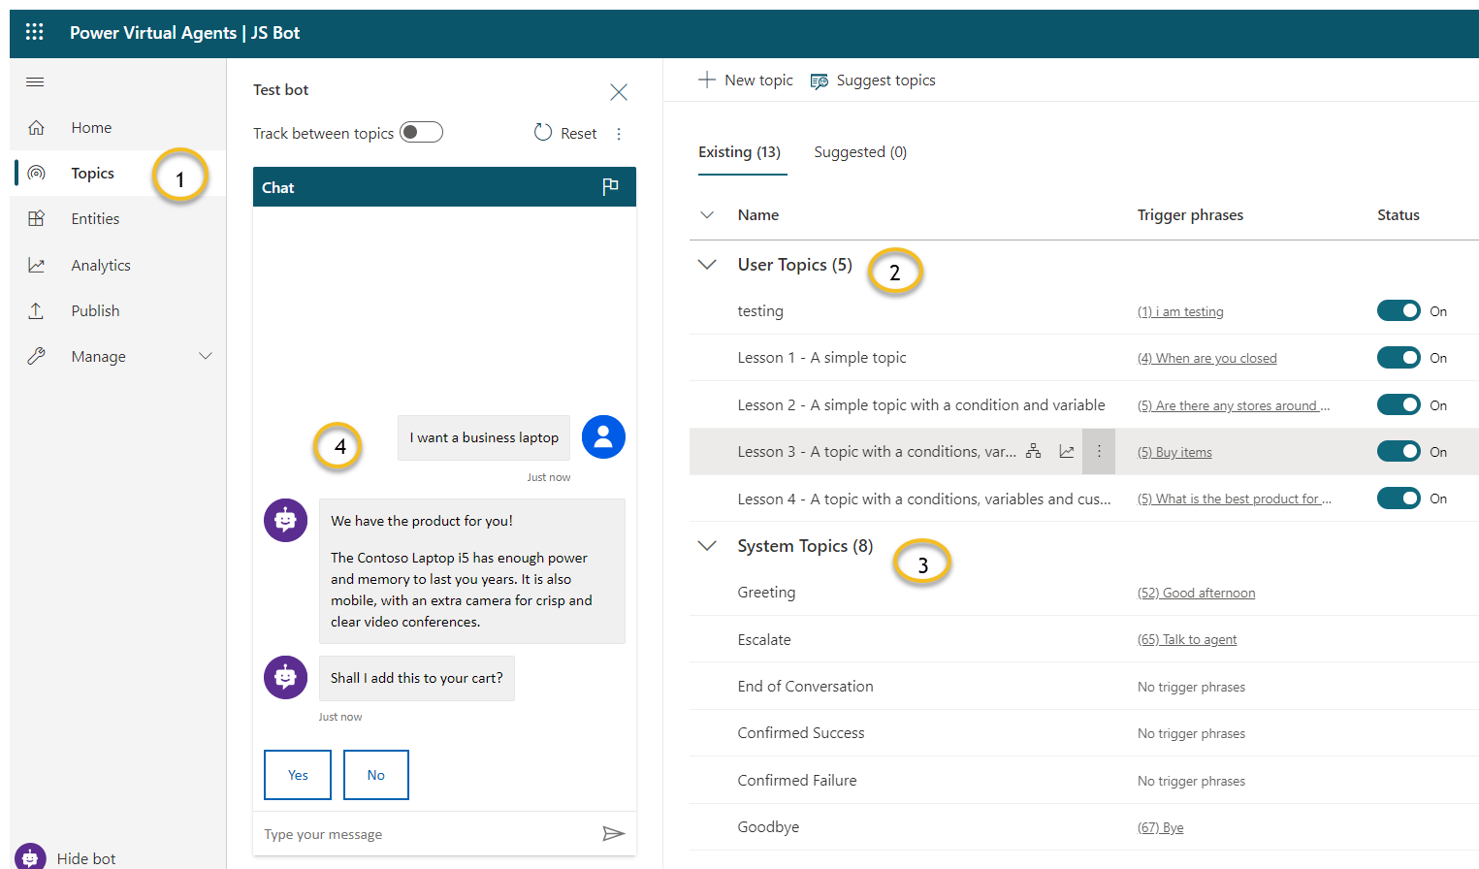The width and height of the screenshot is (1479, 869).
Task: Collapse the navigation hamburger menu
Action: [x=35, y=82]
